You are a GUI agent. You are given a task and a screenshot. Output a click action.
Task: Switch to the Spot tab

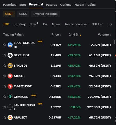coord(23,5)
